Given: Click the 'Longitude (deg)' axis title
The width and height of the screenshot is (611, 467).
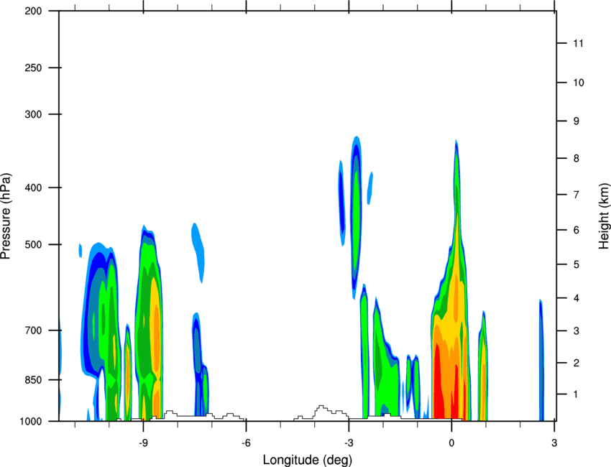Looking at the screenshot, I should click(x=308, y=460).
